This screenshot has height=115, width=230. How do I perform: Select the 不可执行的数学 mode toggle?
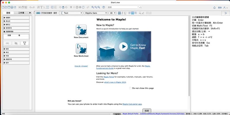47,13
